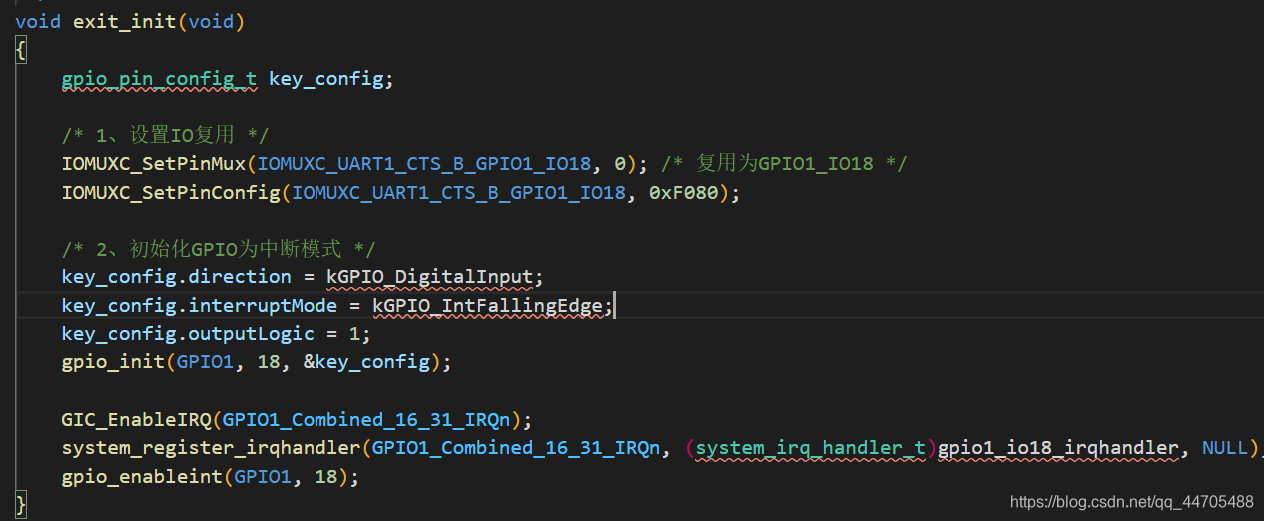Image resolution: width=1264 pixels, height=521 pixels.
Task: Click the closing brace of exit_init
Action: point(21,504)
